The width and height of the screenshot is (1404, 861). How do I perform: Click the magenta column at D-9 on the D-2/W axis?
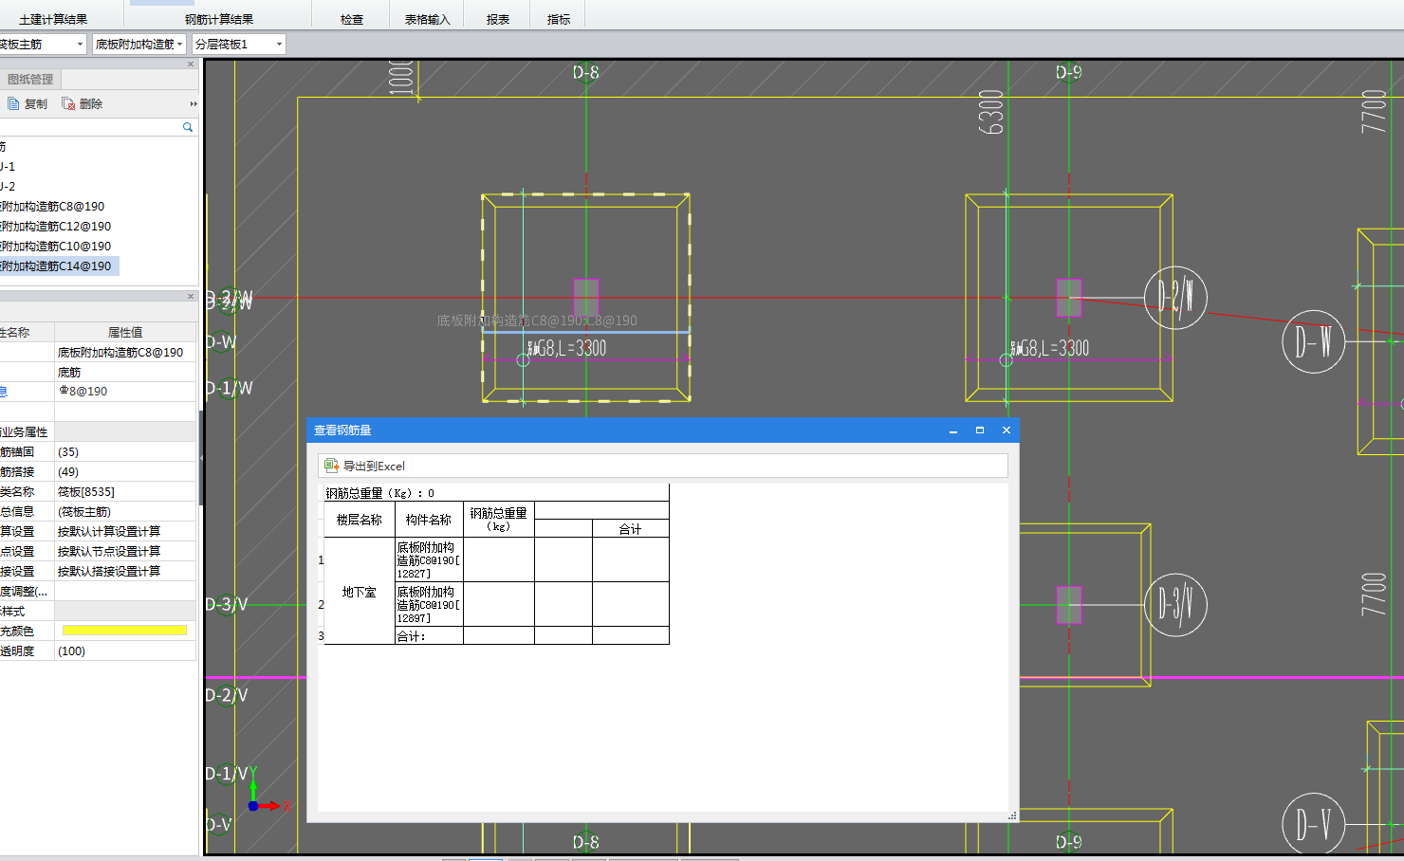click(x=1069, y=298)
